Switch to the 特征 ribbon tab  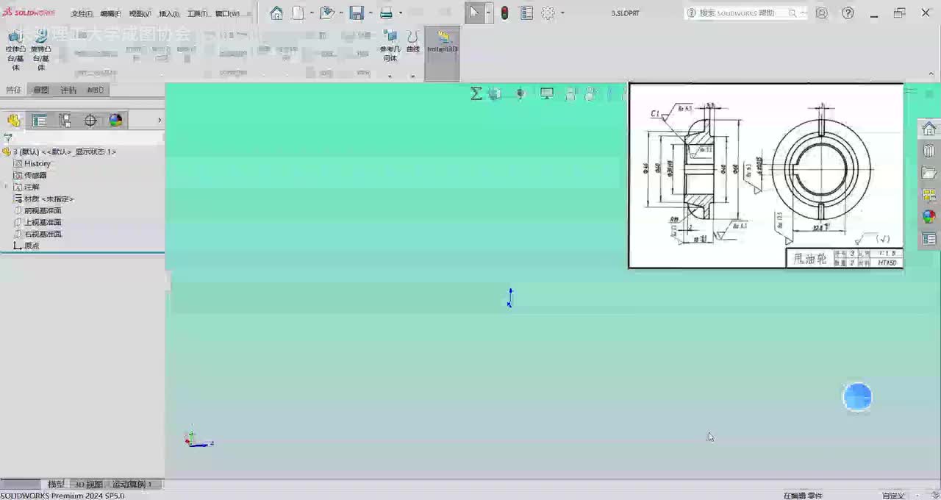pyautogui.click(x=14, y=90)
